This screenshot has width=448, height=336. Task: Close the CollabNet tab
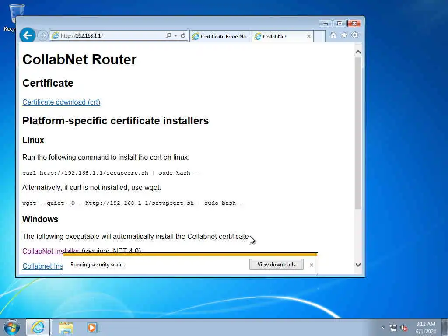[308, 37]
